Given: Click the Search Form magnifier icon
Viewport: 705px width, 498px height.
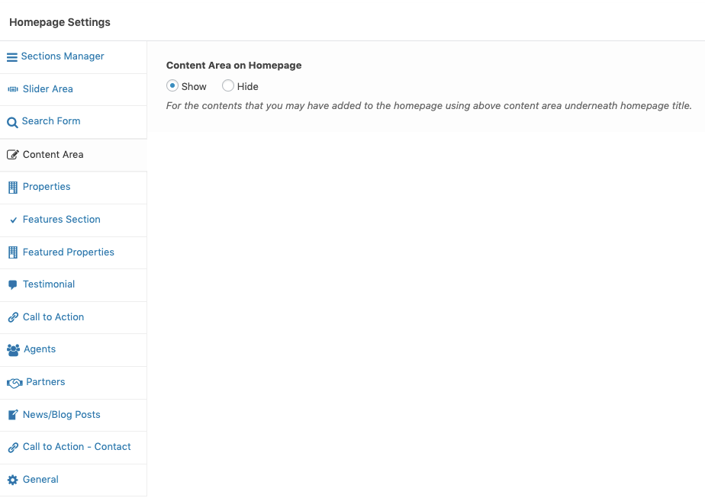Looking at the screenshot, I should 12,122.
